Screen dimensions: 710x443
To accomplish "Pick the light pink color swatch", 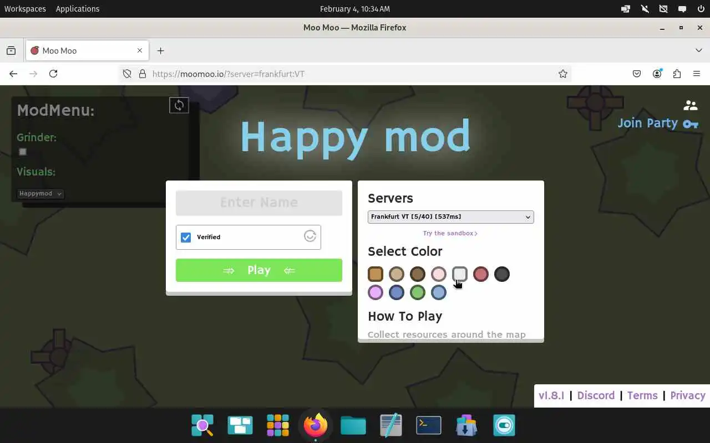I will [439, 274].
